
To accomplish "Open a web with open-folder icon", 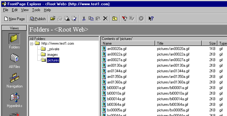I will [x=53, y=19].
